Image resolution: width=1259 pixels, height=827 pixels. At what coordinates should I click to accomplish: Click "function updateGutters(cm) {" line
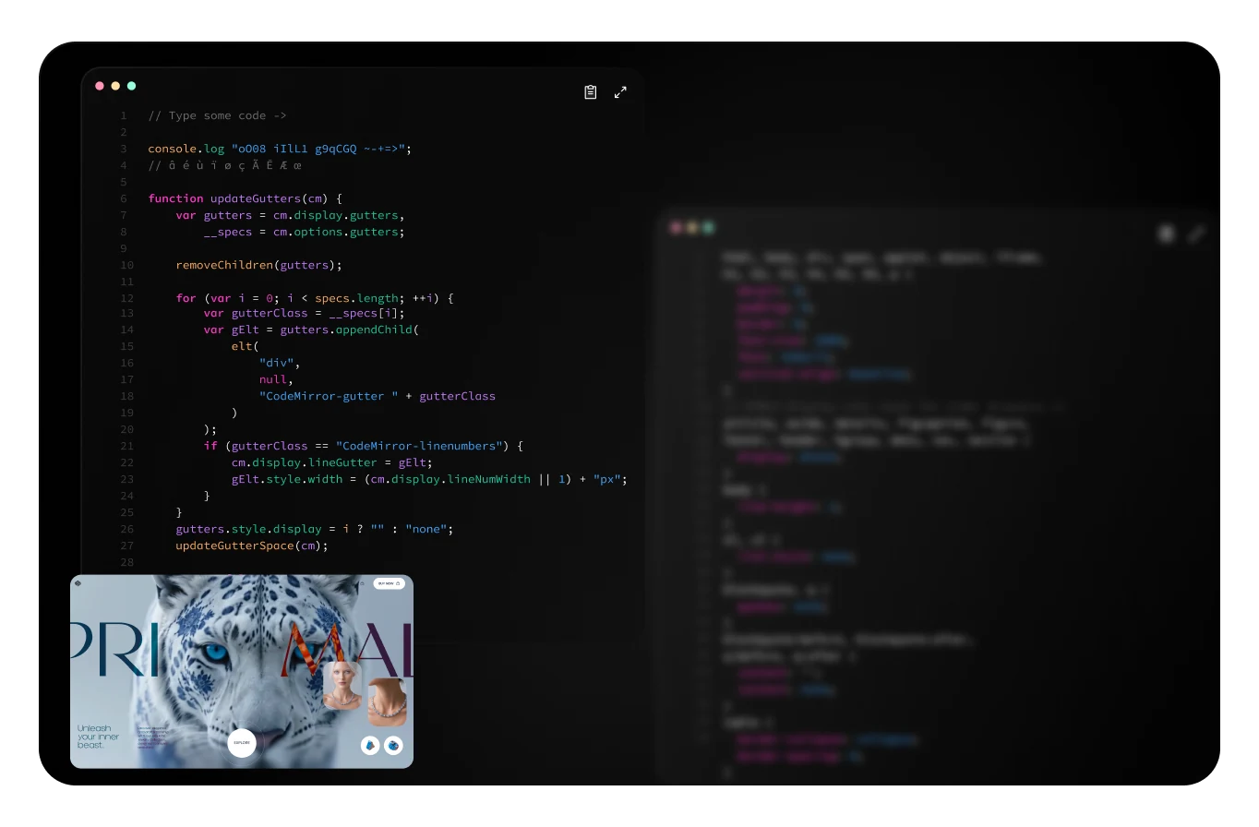point(245,198)
